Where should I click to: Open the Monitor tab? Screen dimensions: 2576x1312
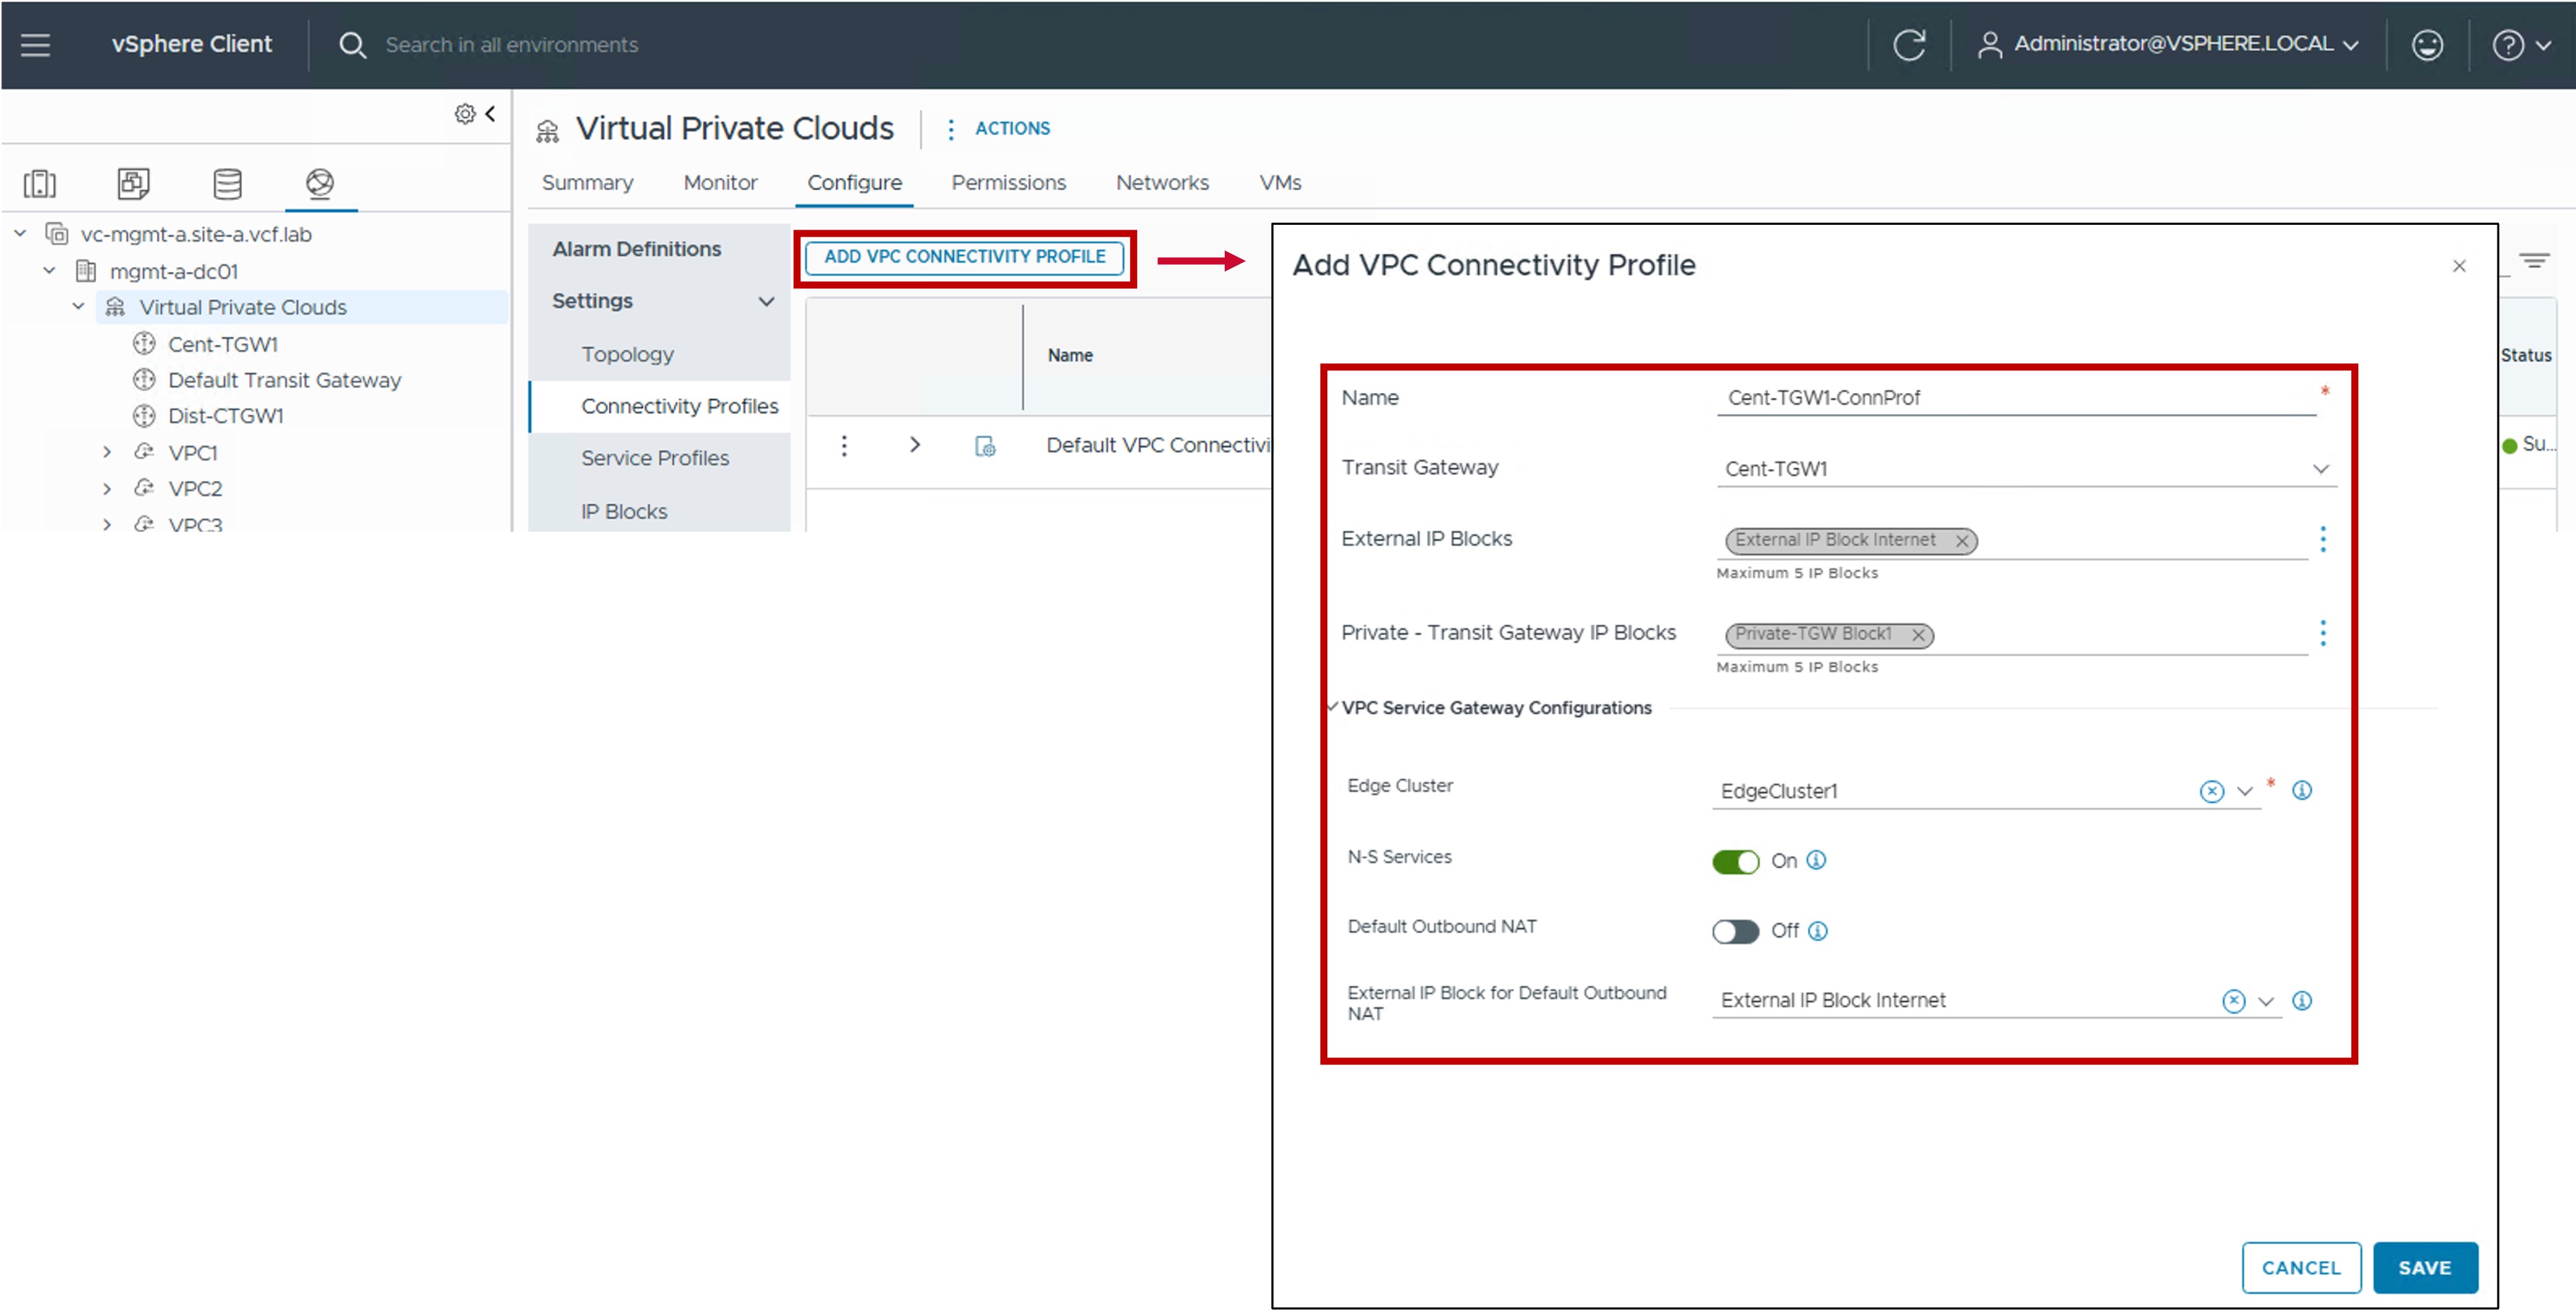(x=720, y=182)
